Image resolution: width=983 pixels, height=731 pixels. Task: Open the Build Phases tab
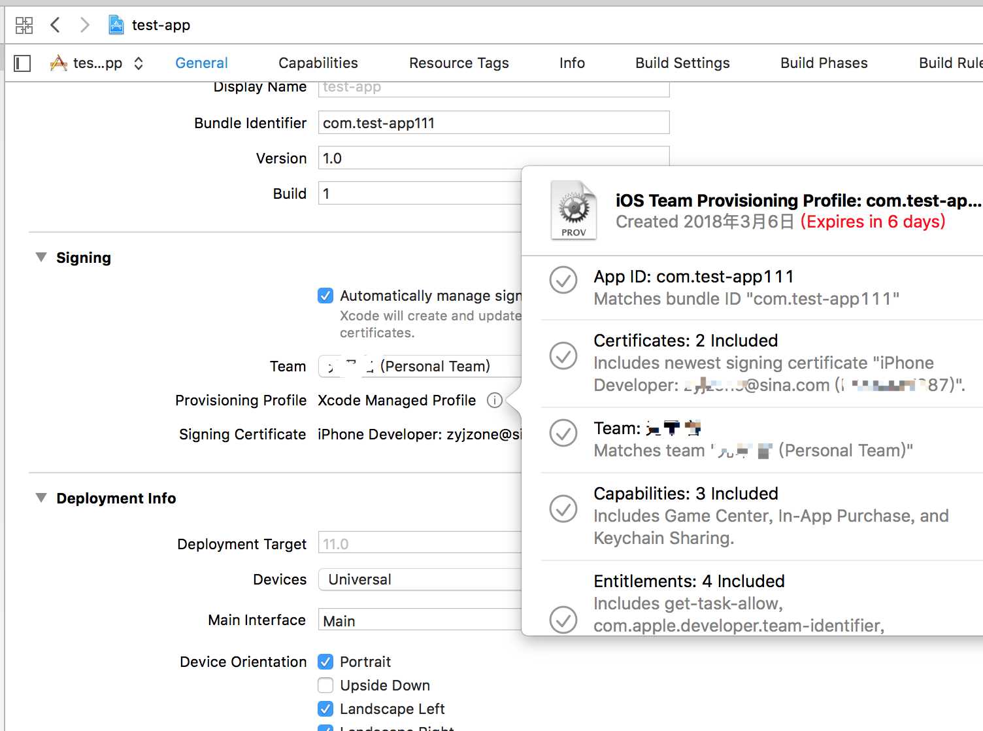pyautogui.click(x=824, y=63)
